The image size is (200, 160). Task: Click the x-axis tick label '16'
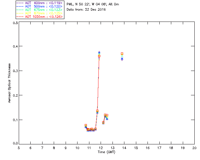tap(147, 148)
